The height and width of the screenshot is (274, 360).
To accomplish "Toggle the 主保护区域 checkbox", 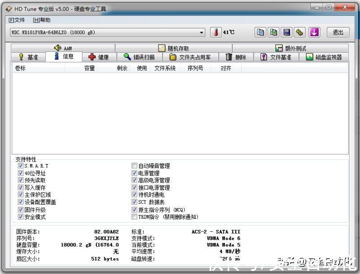I will [x=21, y=195].
